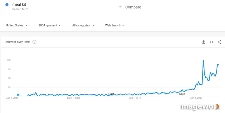
Task: Select the Jan 1, 2017 axis label
Action: tap(196, 98)
